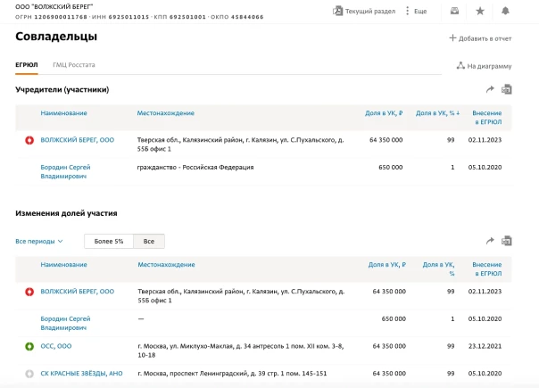539x388 pixels.
Task: Open notifications bell icon
Action: (506, 11)
